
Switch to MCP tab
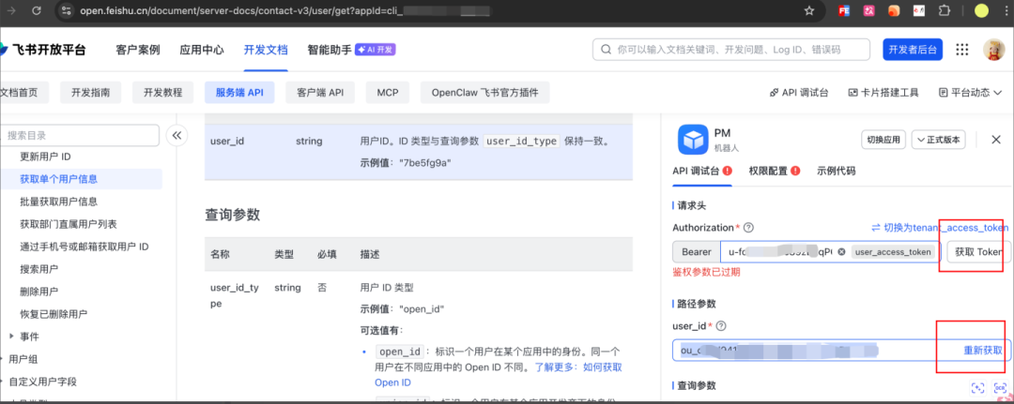coord(388,92)
